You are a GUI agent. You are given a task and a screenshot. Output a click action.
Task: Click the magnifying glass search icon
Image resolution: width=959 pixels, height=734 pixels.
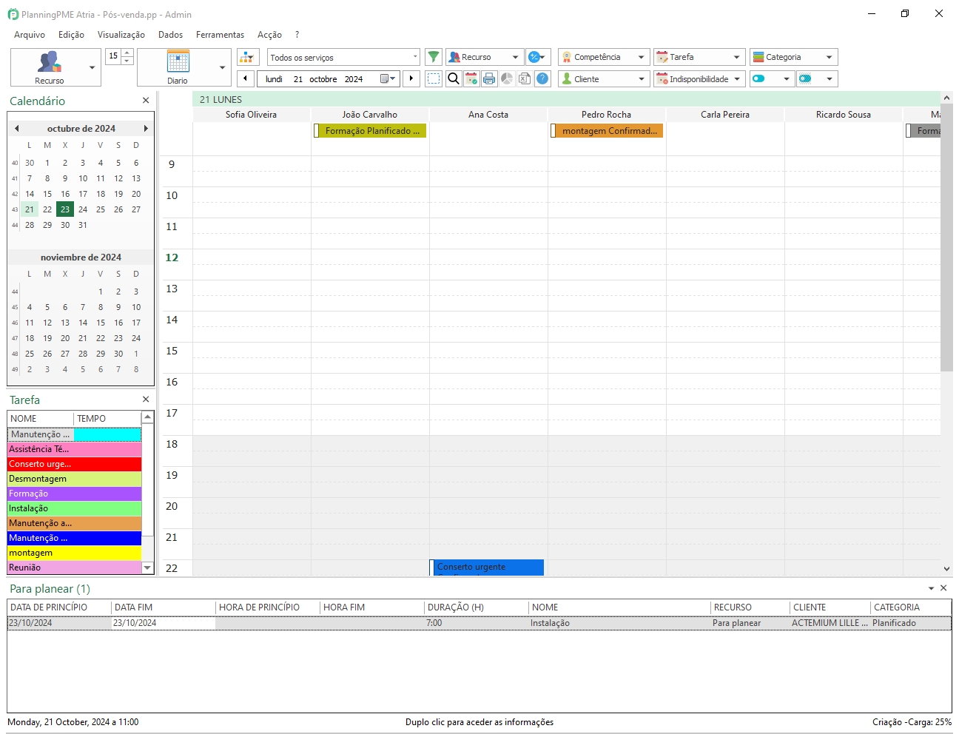pos(454,78)
